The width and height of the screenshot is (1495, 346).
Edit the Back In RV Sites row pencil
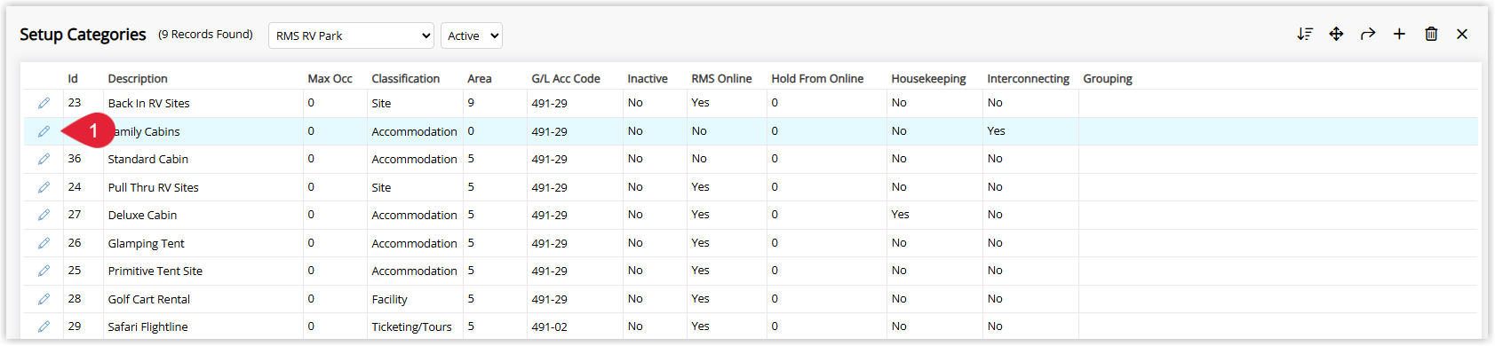[44, 103]
